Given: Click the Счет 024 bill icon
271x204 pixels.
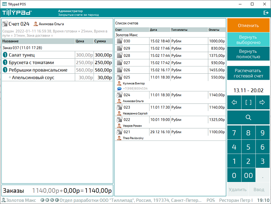Looking at the screenshot, I should (5, 24).
